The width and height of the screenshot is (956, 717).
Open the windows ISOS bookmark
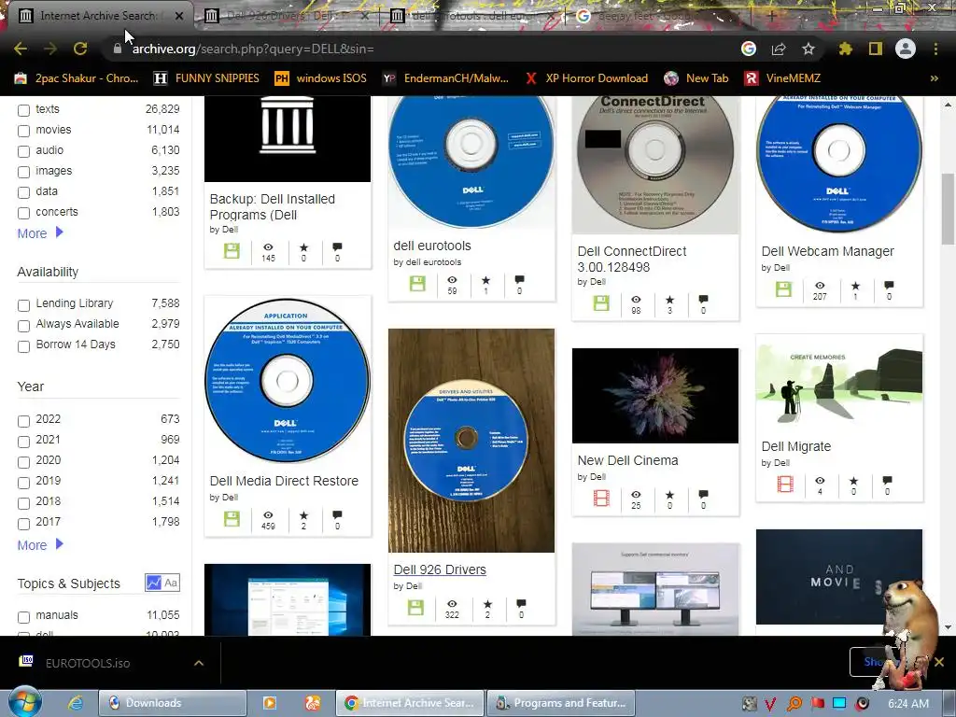(320, 78)
